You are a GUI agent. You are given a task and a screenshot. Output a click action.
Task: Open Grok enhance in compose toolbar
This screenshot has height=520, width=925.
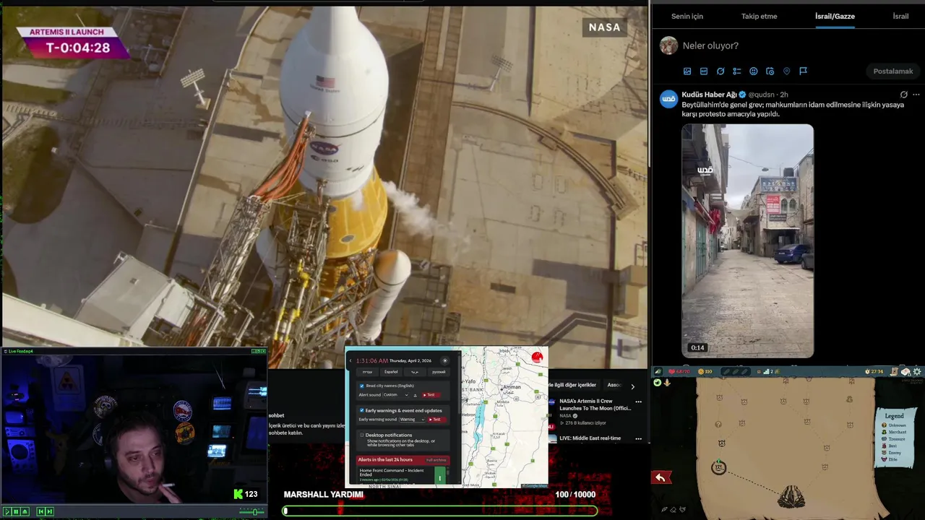click(720, 71)
